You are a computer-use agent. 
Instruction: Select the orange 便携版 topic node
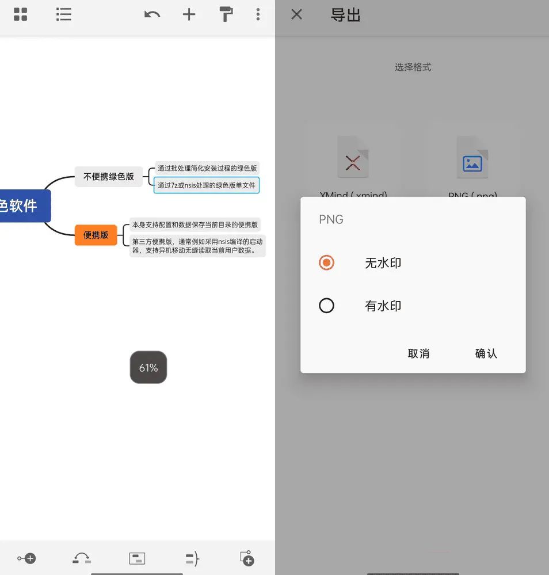[96, 235]
